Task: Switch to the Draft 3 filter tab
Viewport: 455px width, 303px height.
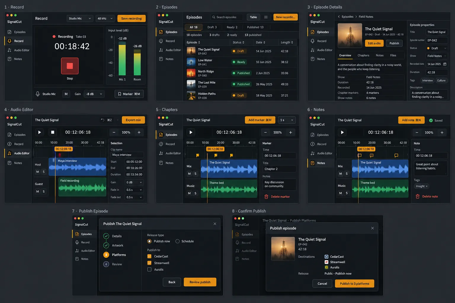Action: click(212, 27)
